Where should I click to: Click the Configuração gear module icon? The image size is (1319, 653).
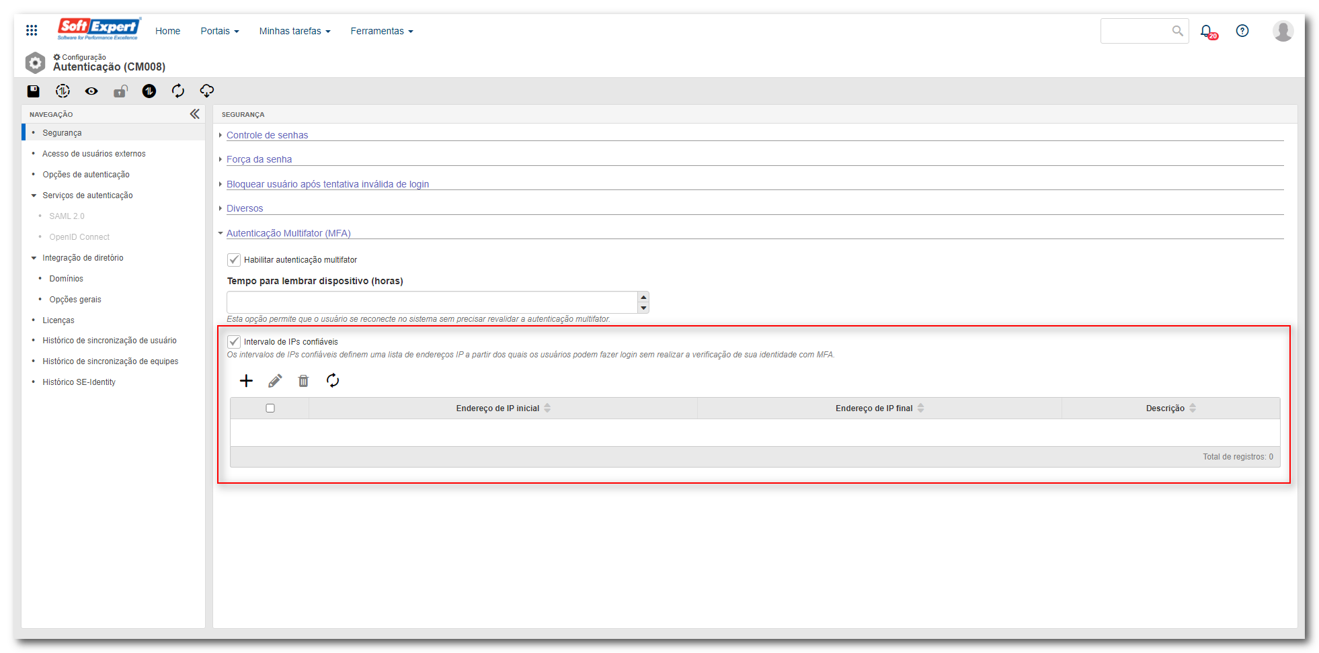(35, 63)
